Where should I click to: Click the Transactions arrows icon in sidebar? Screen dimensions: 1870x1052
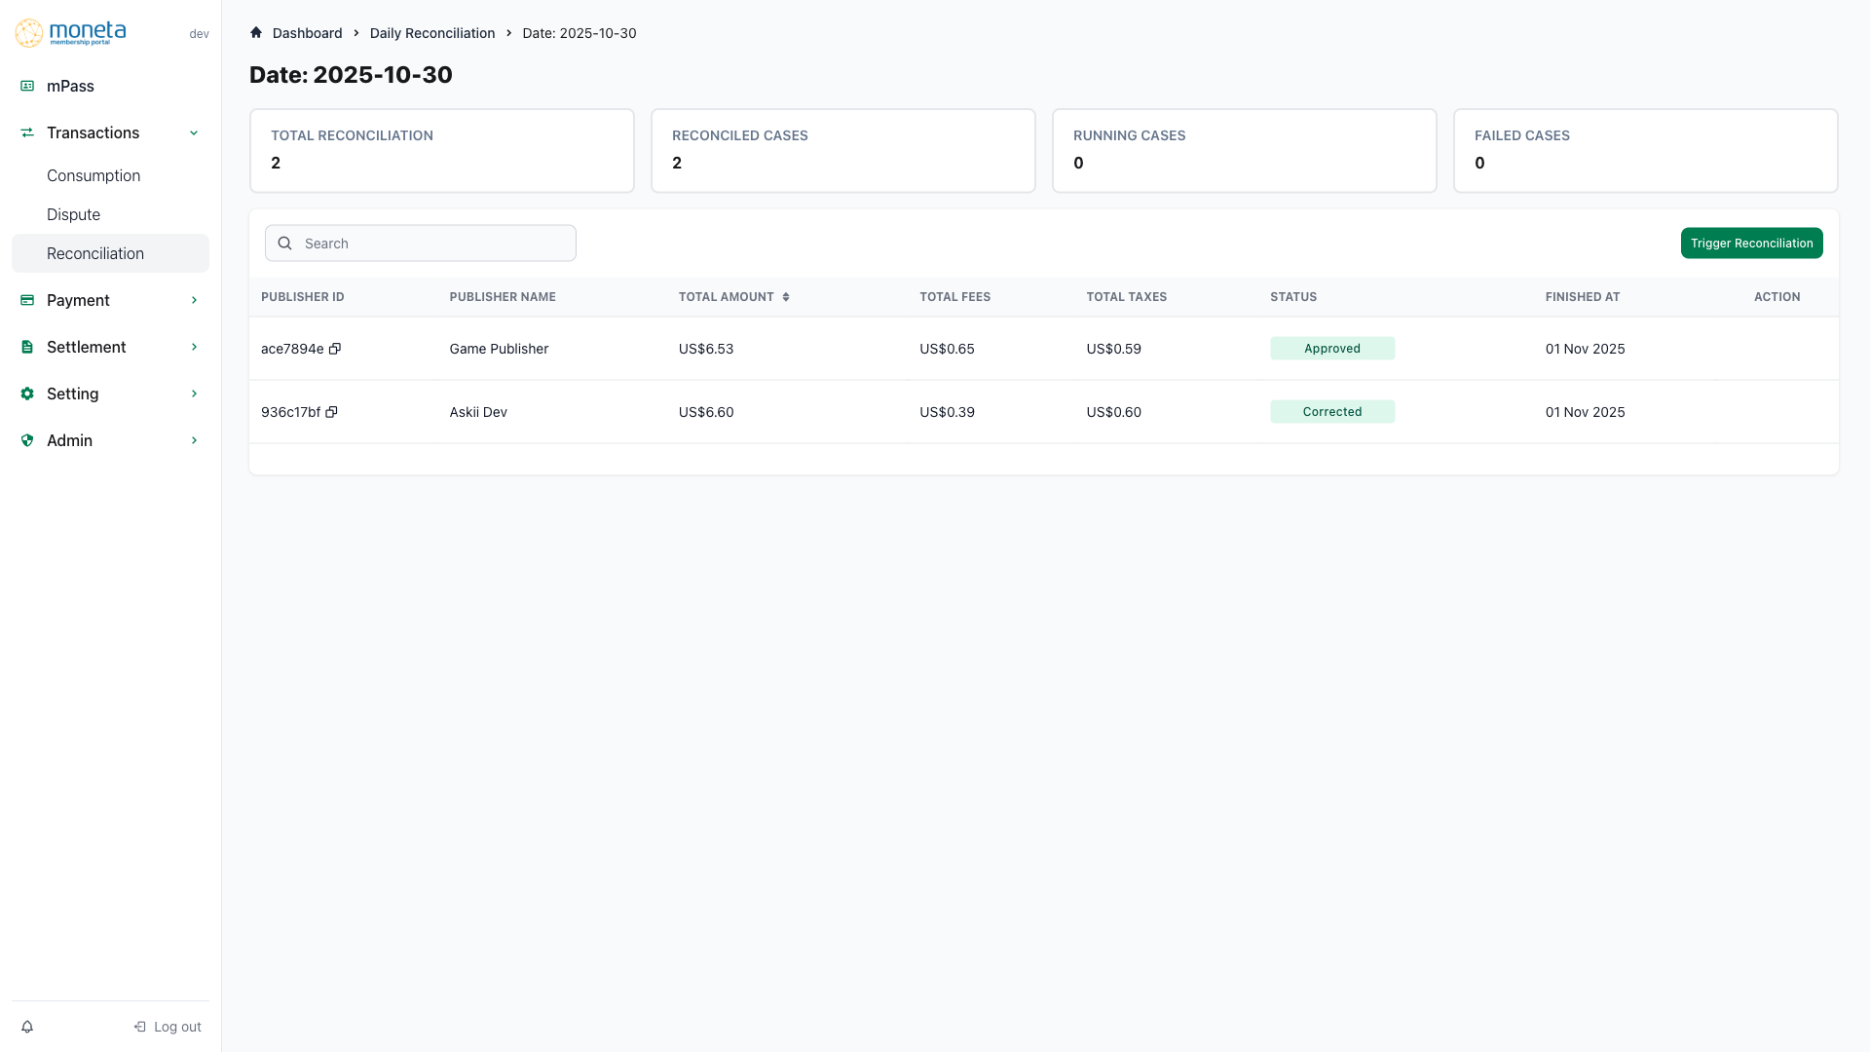[26, 132]
